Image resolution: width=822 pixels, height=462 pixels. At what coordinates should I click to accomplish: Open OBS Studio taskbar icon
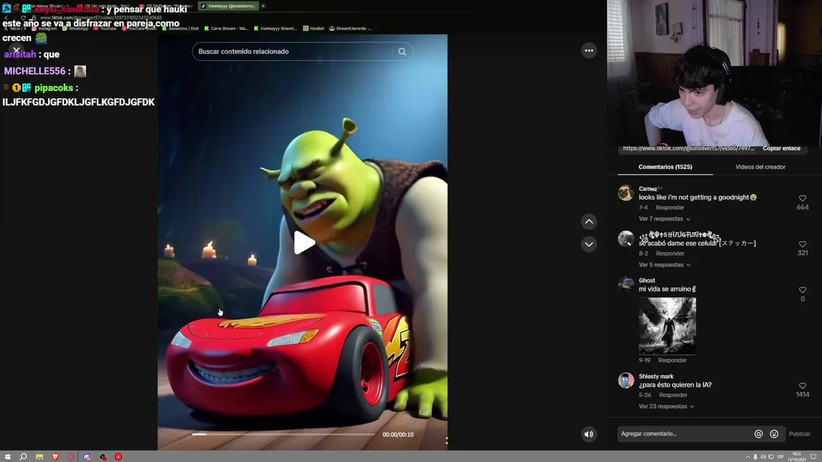tap(103, 457)
